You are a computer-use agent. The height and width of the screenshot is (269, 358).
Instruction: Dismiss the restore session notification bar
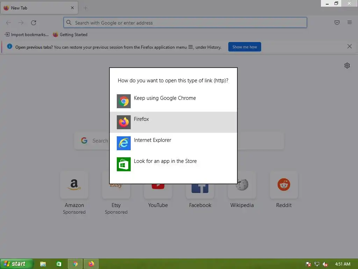[350, 47]
